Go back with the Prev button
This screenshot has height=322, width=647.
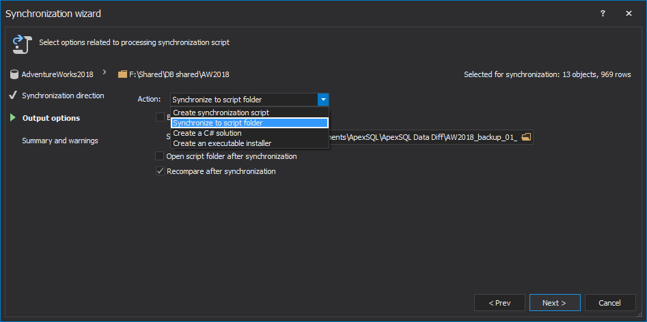[x=499, y=303]
